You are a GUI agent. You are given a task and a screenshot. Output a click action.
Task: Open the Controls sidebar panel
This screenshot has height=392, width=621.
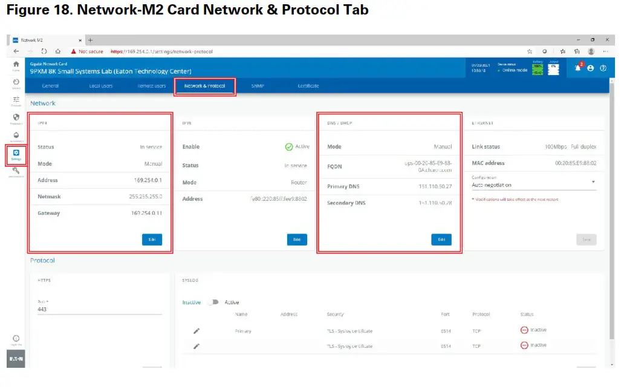pyautogui.click(x=16, y=100)
